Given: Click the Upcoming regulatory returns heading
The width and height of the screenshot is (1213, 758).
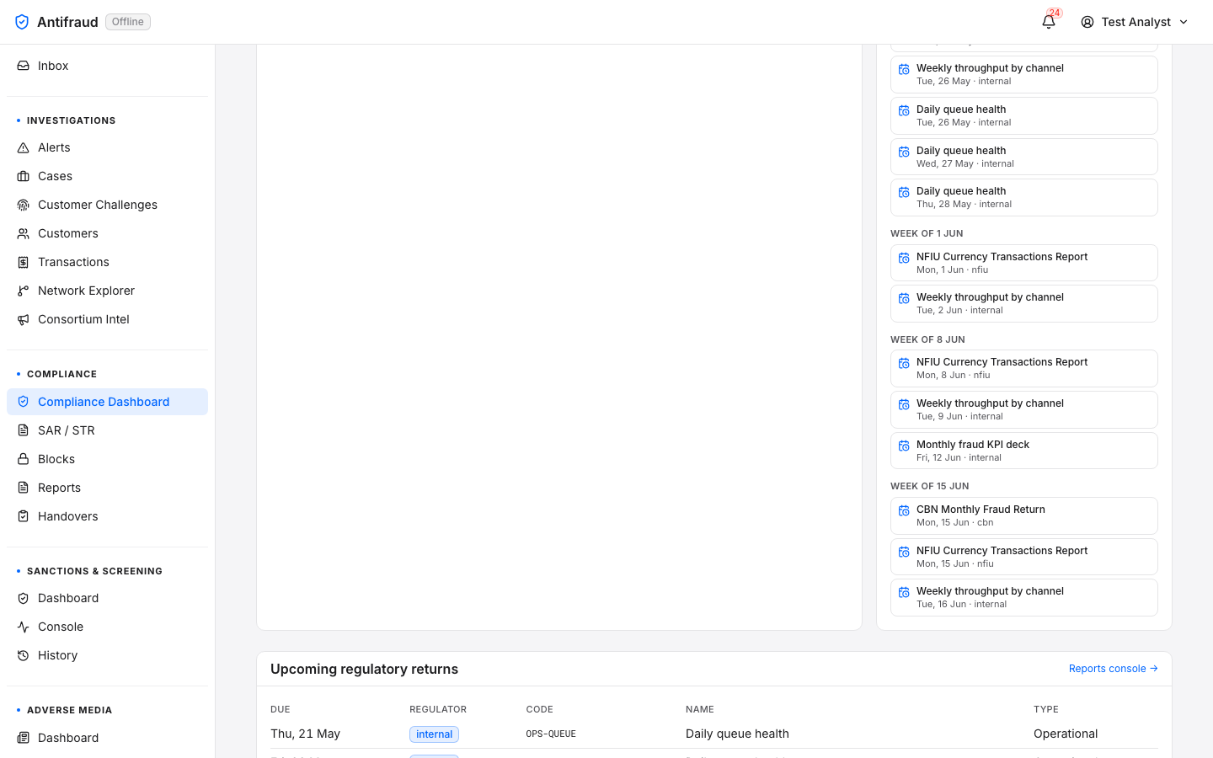Looking at the screenshot, I should (364, 669).
